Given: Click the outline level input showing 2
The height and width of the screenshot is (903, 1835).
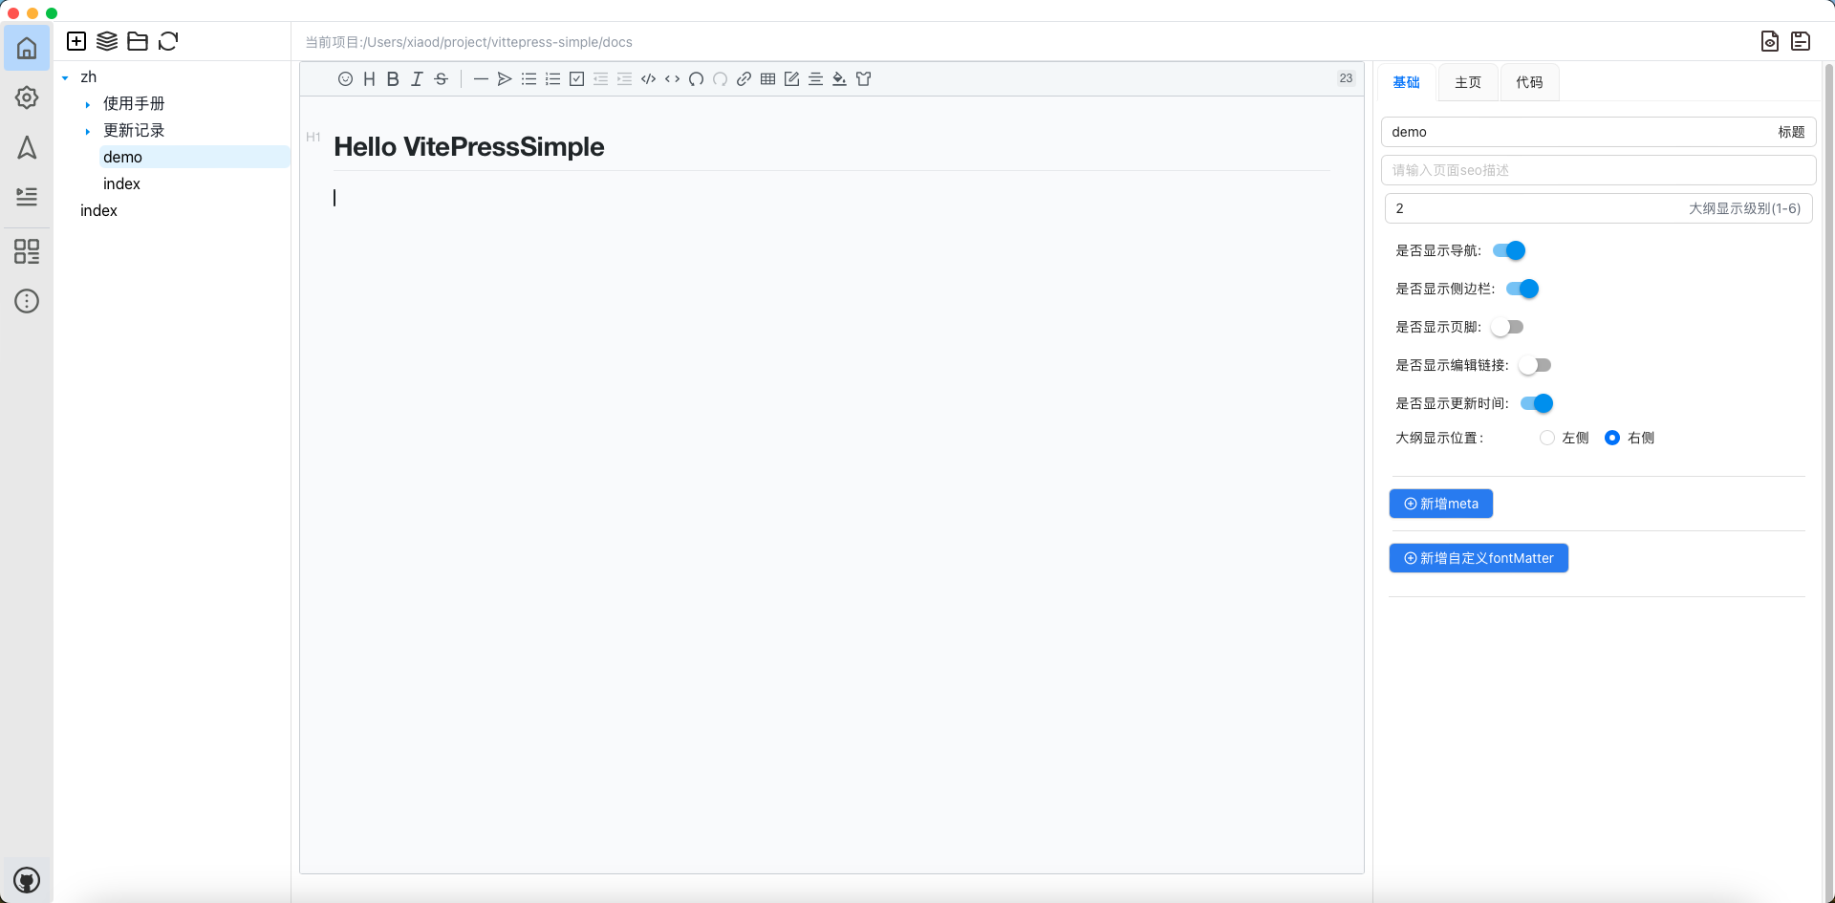Looking at the screenshot, I should 1598,208.
